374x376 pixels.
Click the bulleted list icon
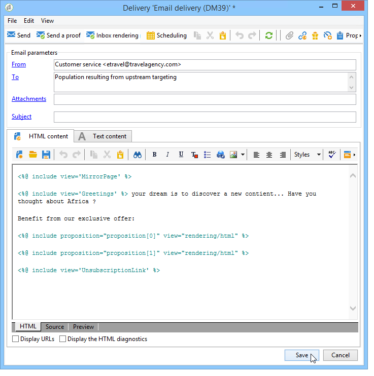point(207,155)
